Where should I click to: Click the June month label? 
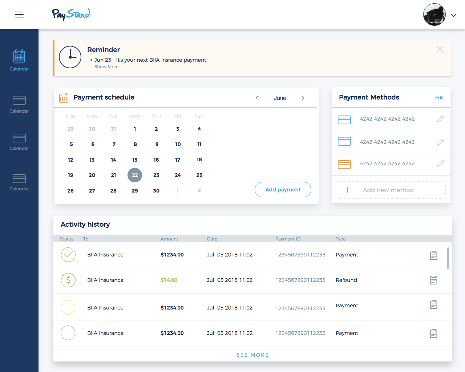tap(280, 98)
